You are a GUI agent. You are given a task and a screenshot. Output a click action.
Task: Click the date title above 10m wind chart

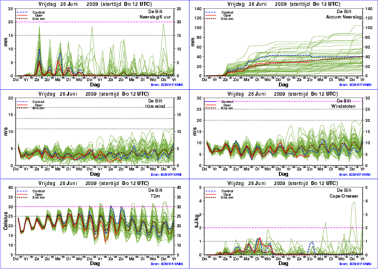point(94,94)
